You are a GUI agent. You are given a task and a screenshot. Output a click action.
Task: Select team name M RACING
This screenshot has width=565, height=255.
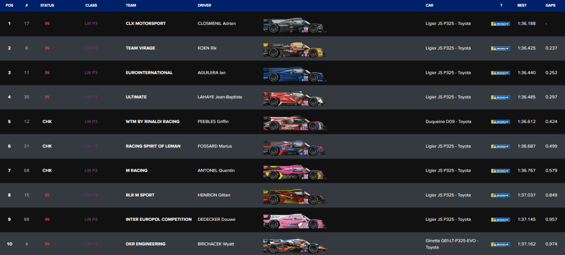tap(137, 170)
